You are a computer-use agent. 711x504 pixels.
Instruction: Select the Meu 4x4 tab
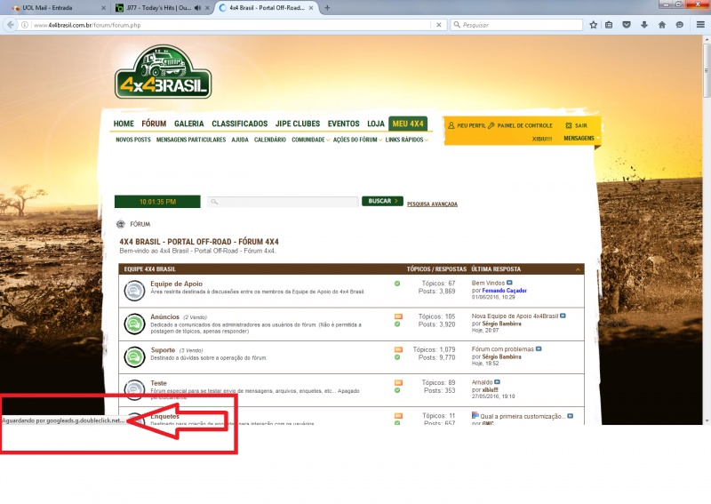pyautogui.click(x=408, y=124)
